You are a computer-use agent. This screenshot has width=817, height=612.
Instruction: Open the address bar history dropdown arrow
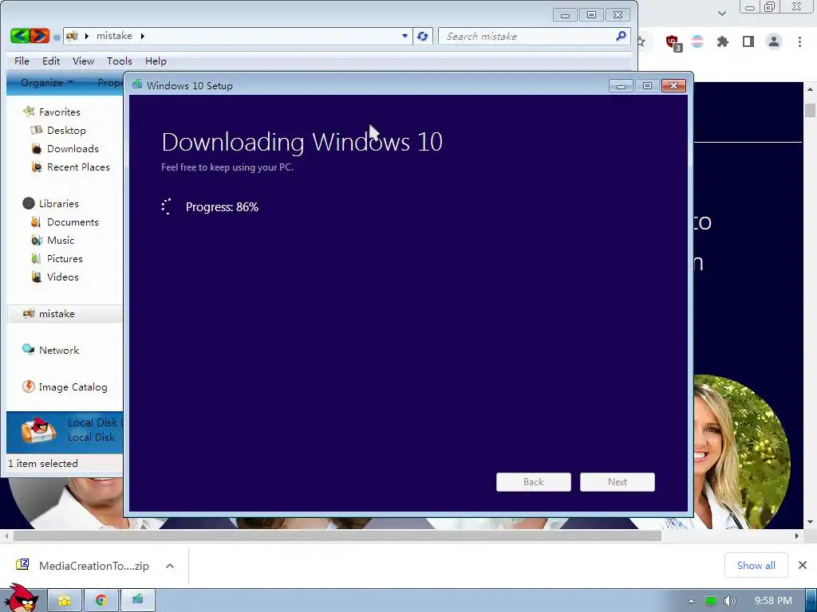[405, 36]
